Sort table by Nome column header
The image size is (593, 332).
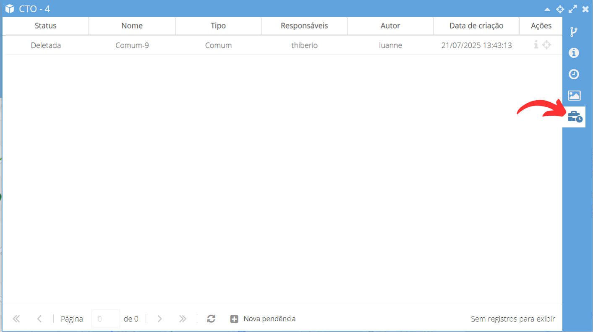[x=132, y=26]
